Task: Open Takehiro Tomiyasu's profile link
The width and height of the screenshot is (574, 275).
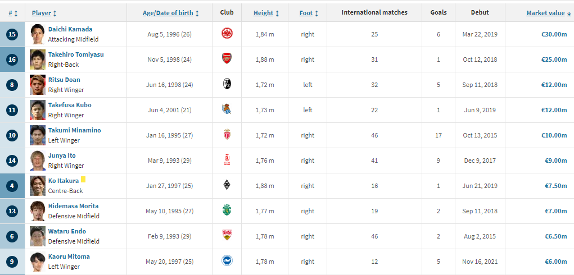Action: click(76, 54)
